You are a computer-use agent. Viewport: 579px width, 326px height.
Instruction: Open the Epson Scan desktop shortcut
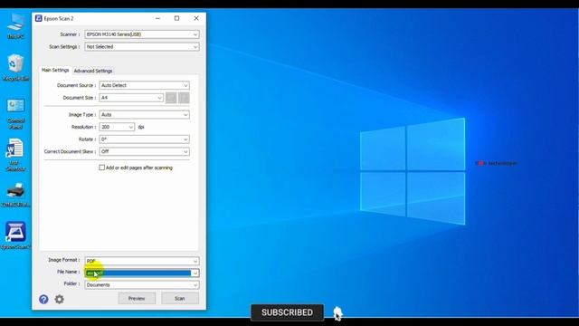[x=15, y=235]
